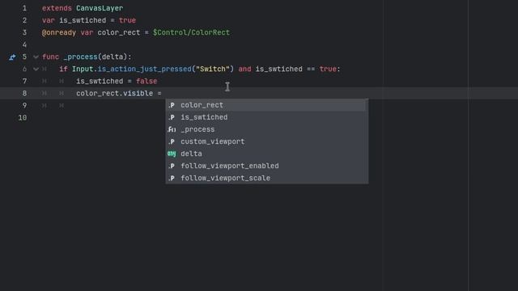Choose color_rect from the autocomplete list
Viewport: 518px width, 291px height.
(266, 105)
